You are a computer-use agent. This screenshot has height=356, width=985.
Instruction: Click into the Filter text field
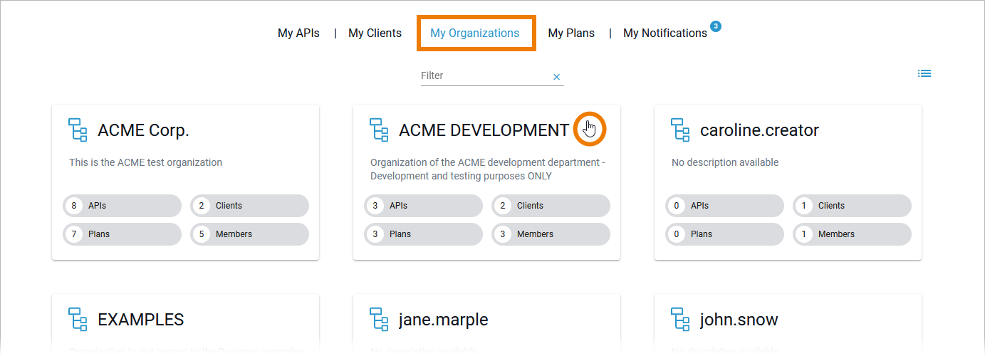pyautogui.click(x=484, y=75)
